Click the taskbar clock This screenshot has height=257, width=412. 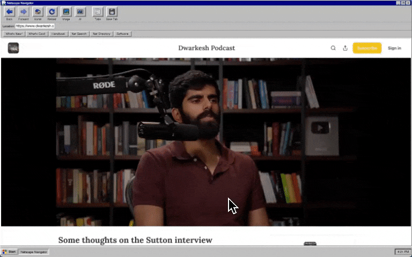click(402, 252)
